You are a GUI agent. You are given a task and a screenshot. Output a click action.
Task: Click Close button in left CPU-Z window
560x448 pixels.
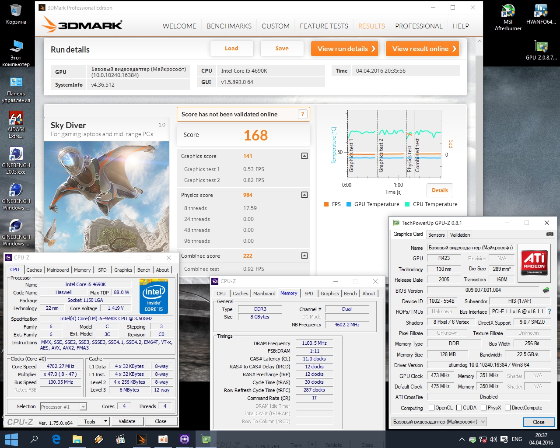[x=161, y=421]
